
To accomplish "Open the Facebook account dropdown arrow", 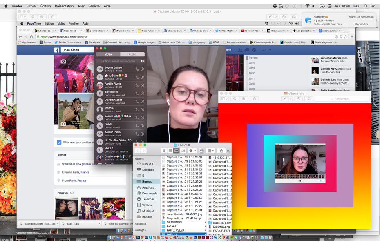I will (270, 50).
